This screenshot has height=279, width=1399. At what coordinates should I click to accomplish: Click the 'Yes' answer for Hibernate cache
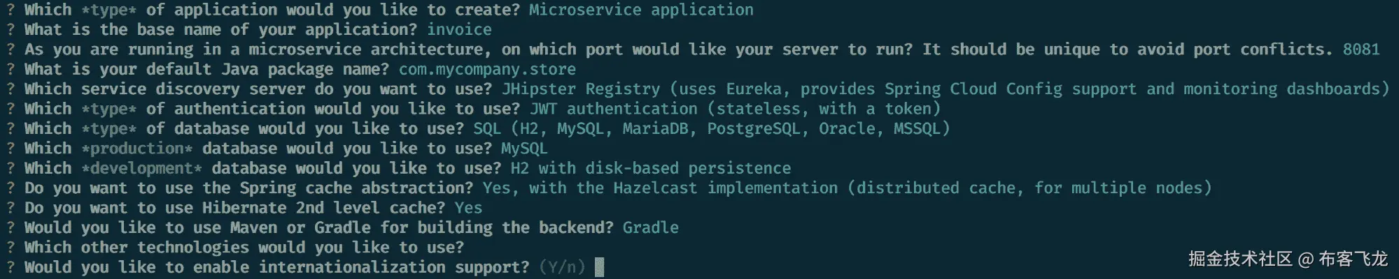point(468,208)
